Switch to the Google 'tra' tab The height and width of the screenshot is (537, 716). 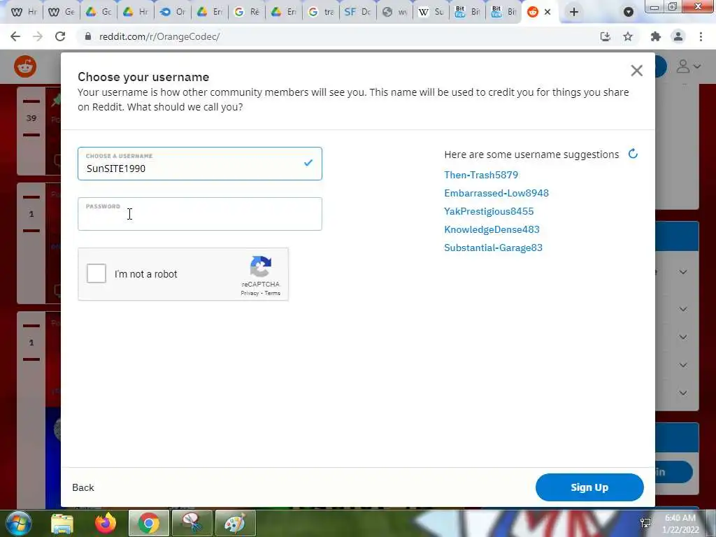click(x=320, y=12)
